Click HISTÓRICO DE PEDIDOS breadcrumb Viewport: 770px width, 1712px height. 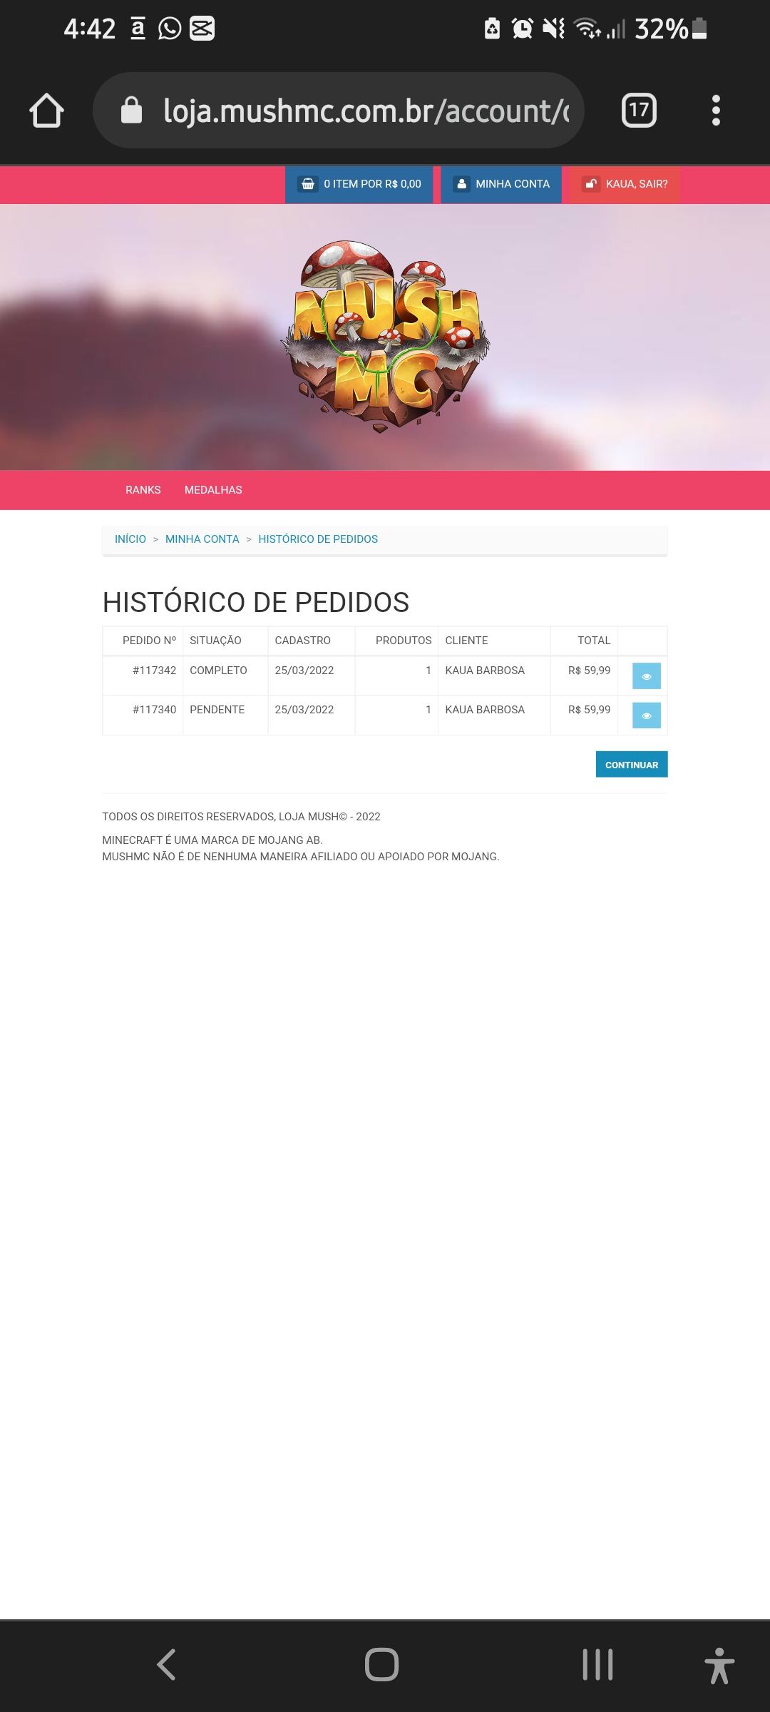318,539
